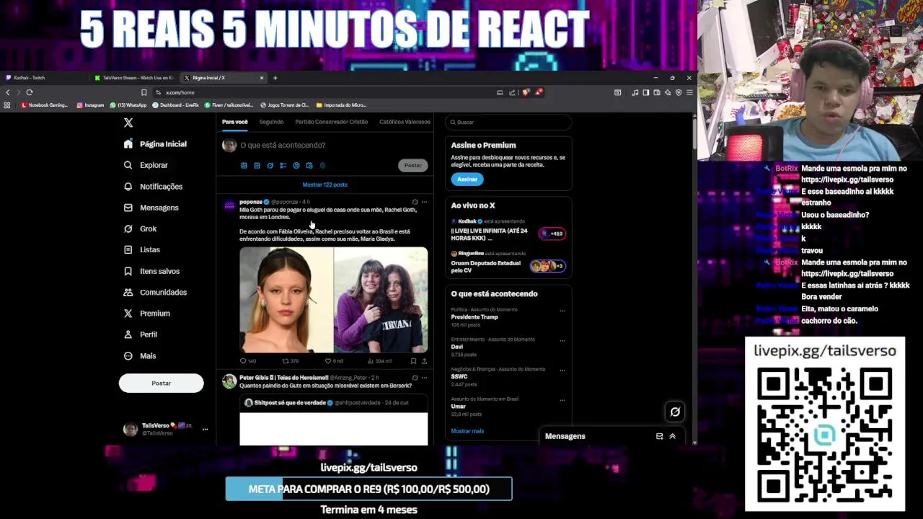Click the GIF icon in composer

click(257, 166)
